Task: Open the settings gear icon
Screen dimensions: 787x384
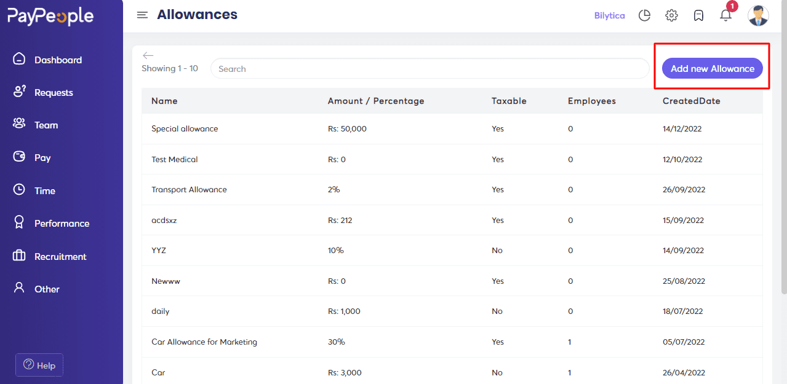Action: (671, 15)
